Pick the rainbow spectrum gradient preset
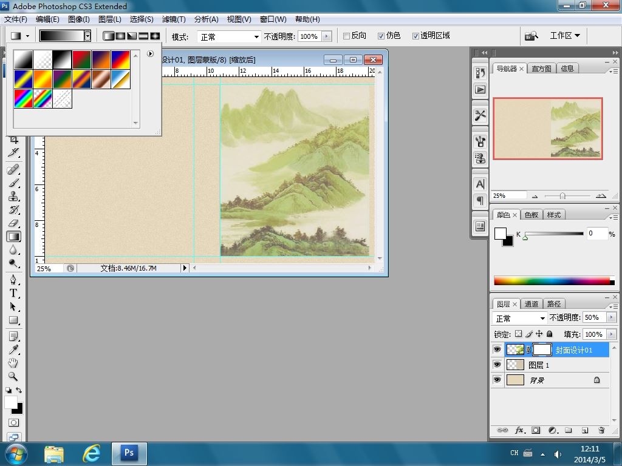 click(24, 99)
